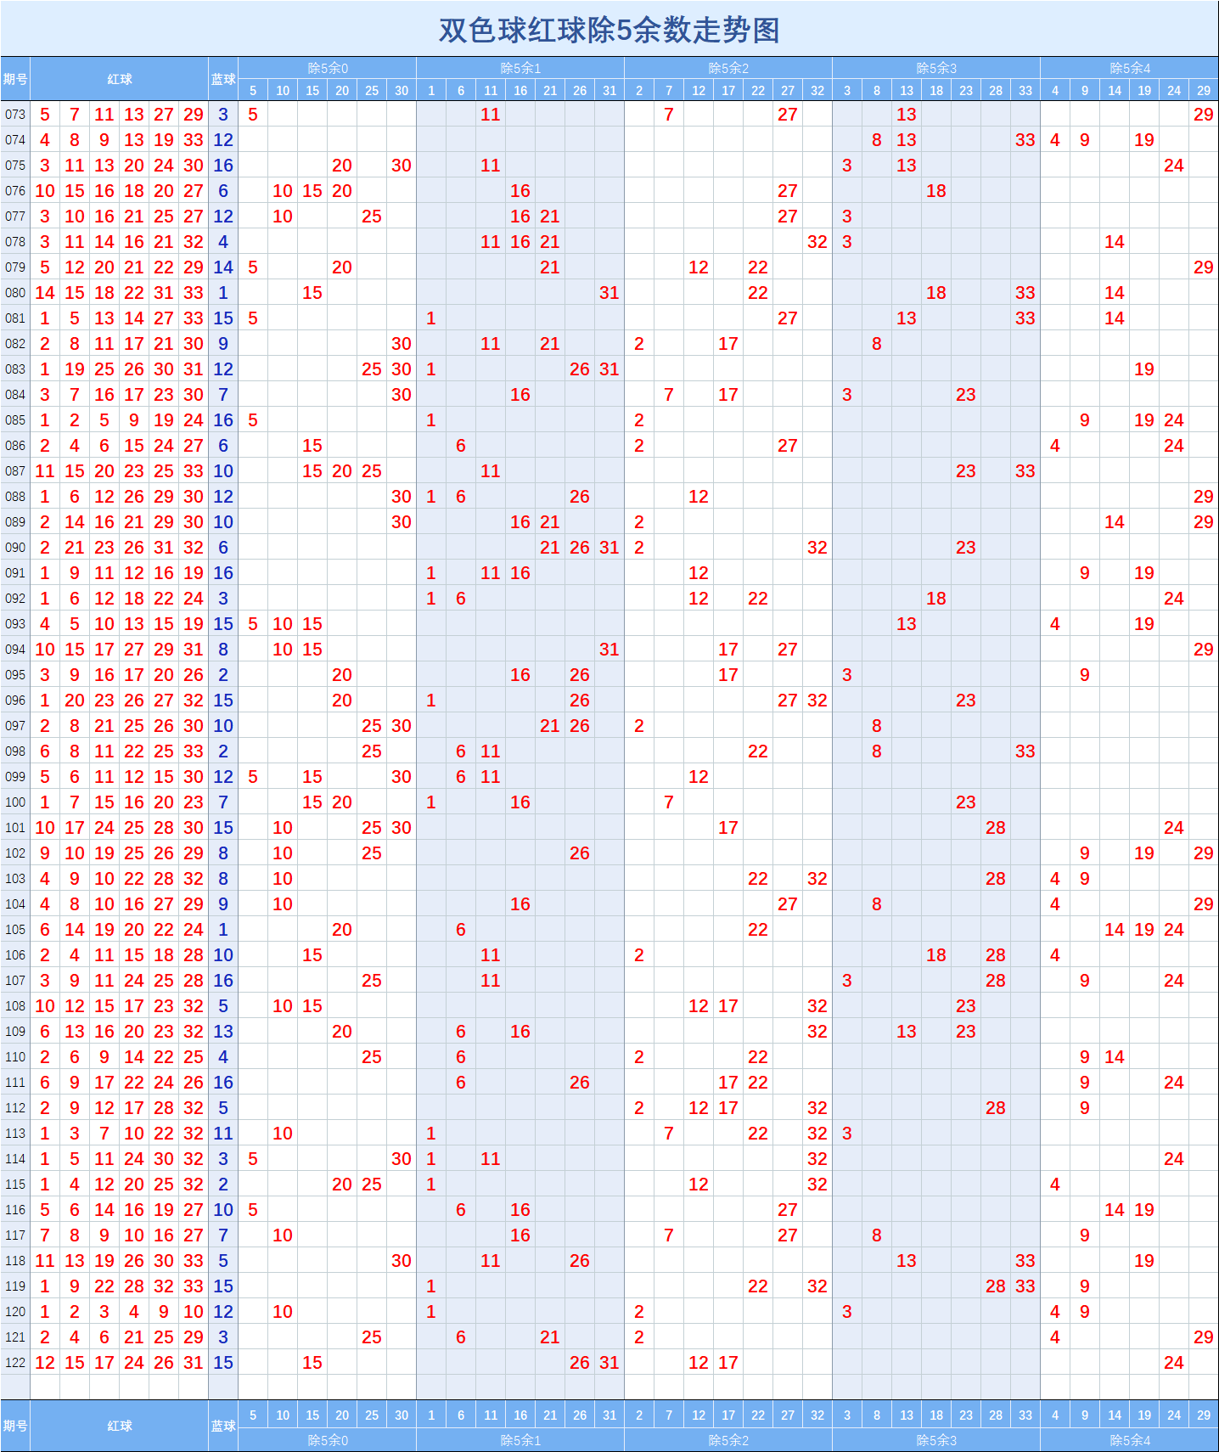Click bottom column footer 17 above 除5余2
Viewport: 1219px width, 1452px height.
pos(728,1415)
